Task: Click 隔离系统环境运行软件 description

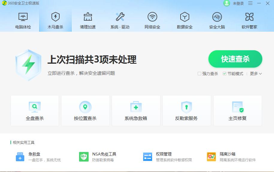Action: 238,160
